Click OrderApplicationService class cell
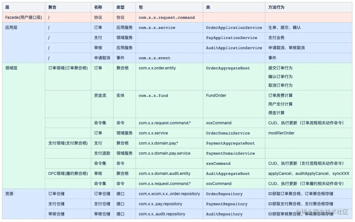The image size is (355, 222). [234, 28]
